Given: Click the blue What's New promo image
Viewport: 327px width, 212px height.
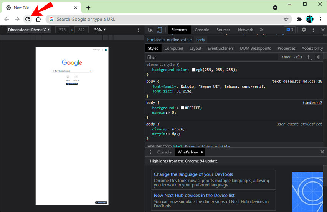Looking at the screenshot, I should tap(307, 192).
